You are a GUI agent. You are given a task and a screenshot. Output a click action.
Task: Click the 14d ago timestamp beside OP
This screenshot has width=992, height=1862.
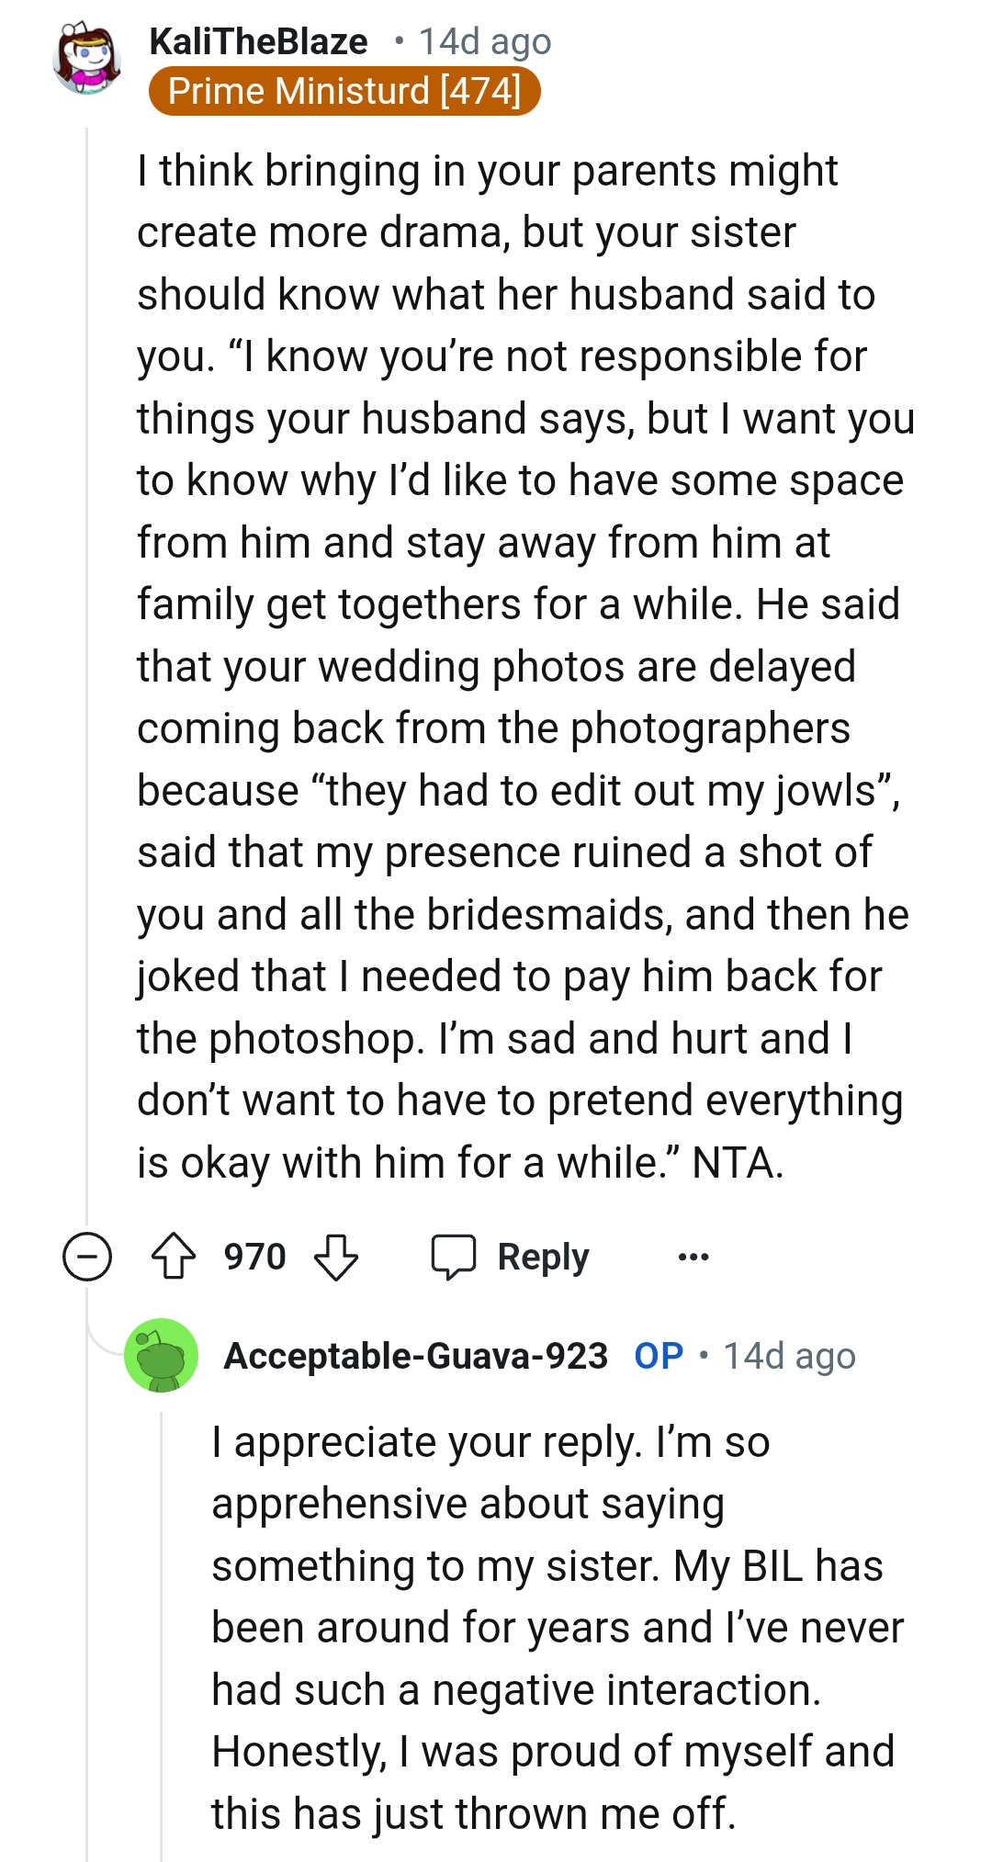[789, 1356]
